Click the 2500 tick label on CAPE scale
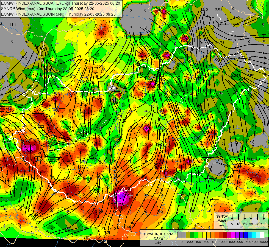This screenshot has height=247, width=269. click(x=247, y=242)
